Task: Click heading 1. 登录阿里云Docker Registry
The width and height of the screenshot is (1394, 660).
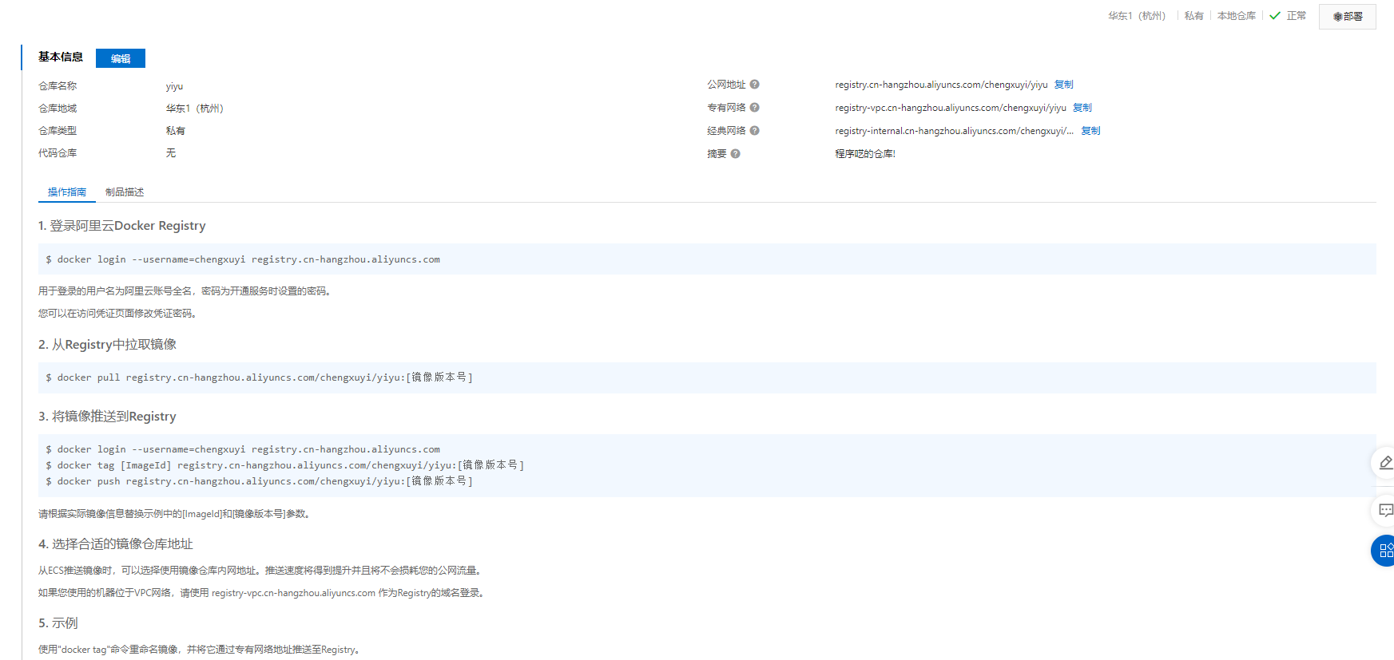Action: coord(122,226)
